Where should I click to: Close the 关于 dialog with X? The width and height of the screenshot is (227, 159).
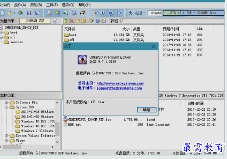click(154, 46)
